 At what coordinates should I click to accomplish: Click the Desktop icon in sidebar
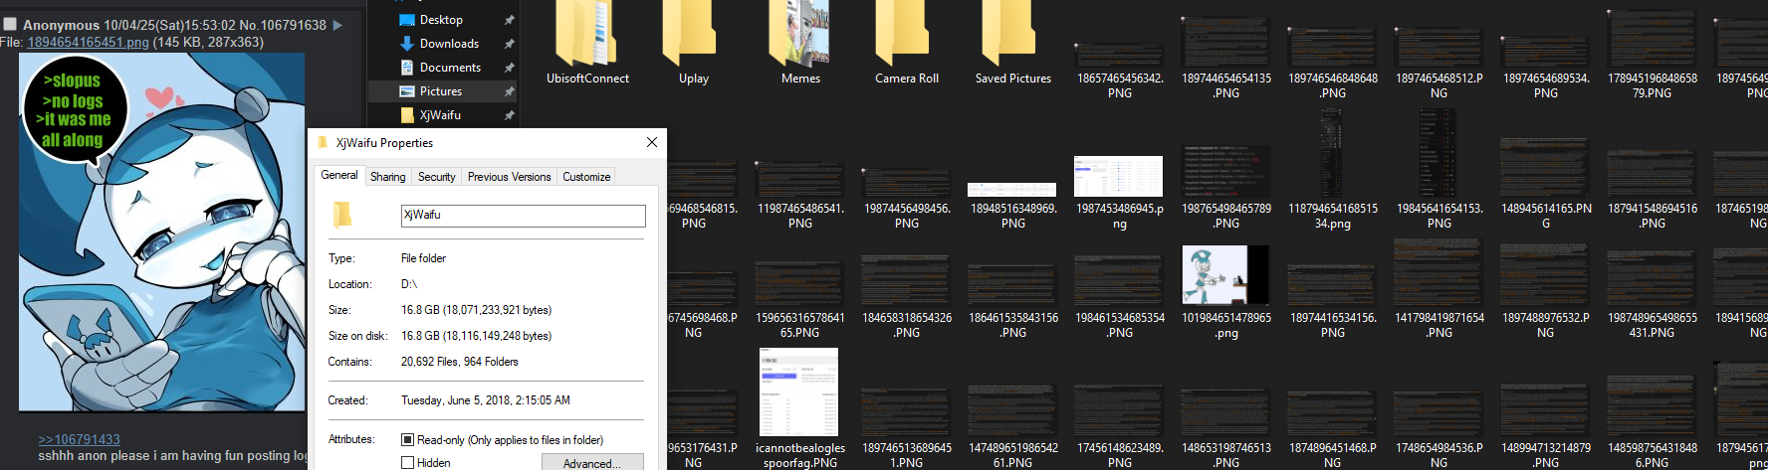407,20
